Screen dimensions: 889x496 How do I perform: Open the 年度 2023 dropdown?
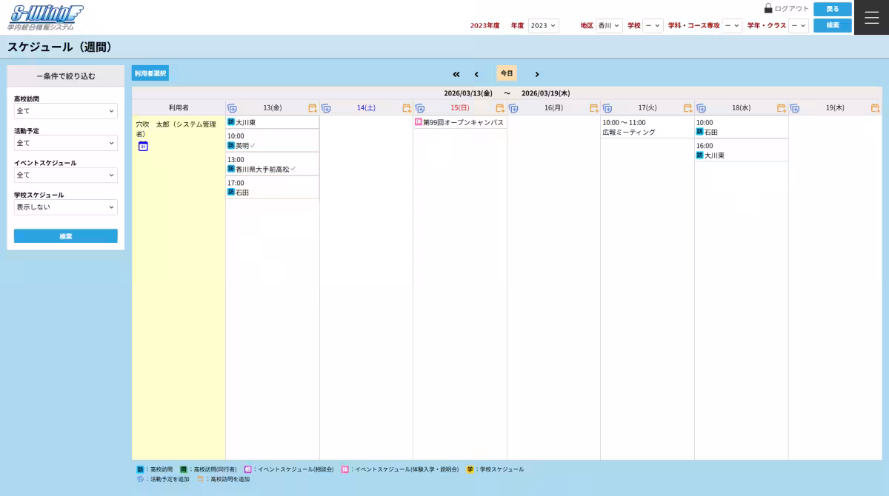543,25
